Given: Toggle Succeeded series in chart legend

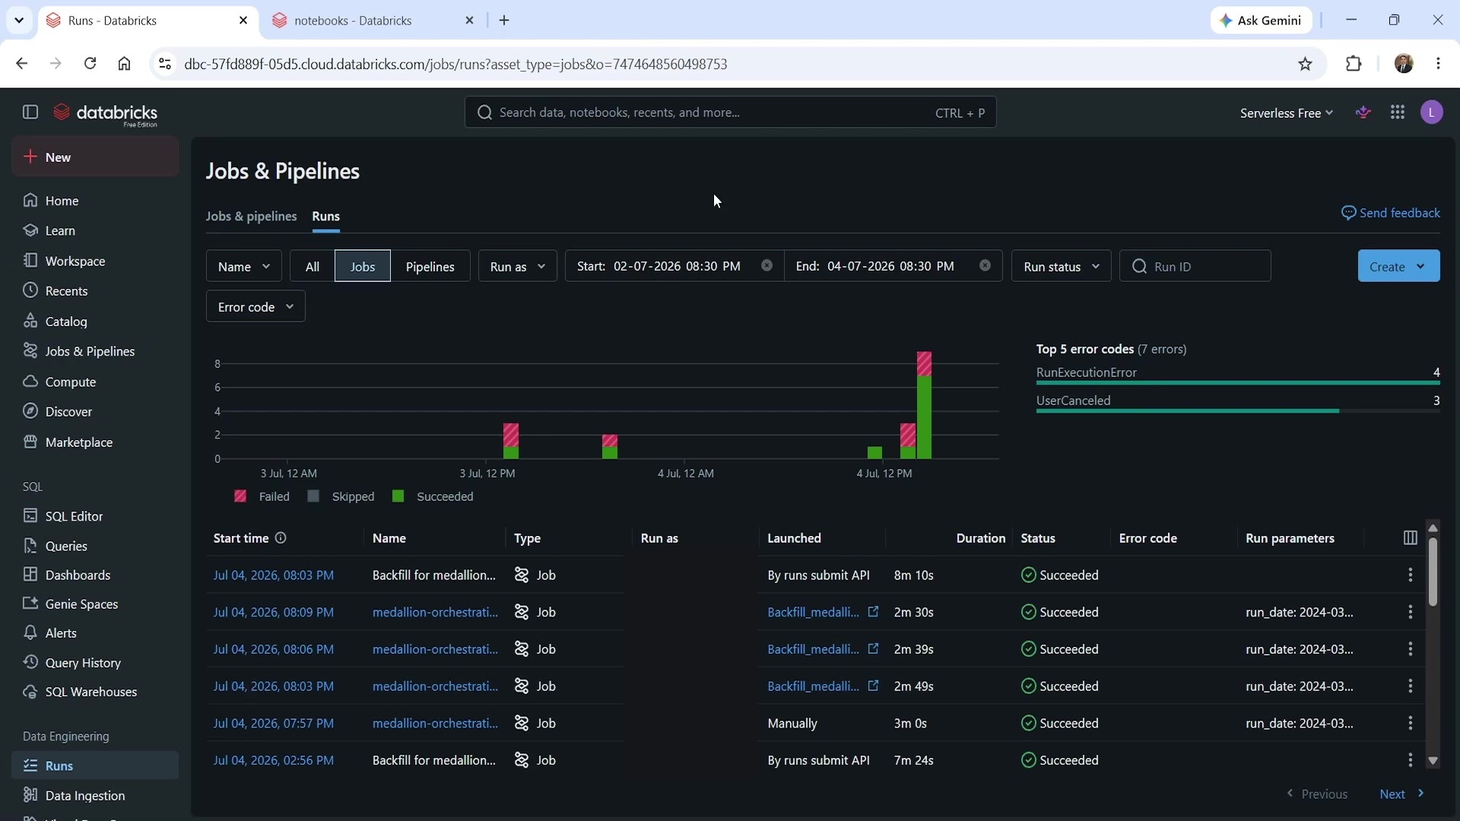Looking at the screenshot, I should pos(433,496).
